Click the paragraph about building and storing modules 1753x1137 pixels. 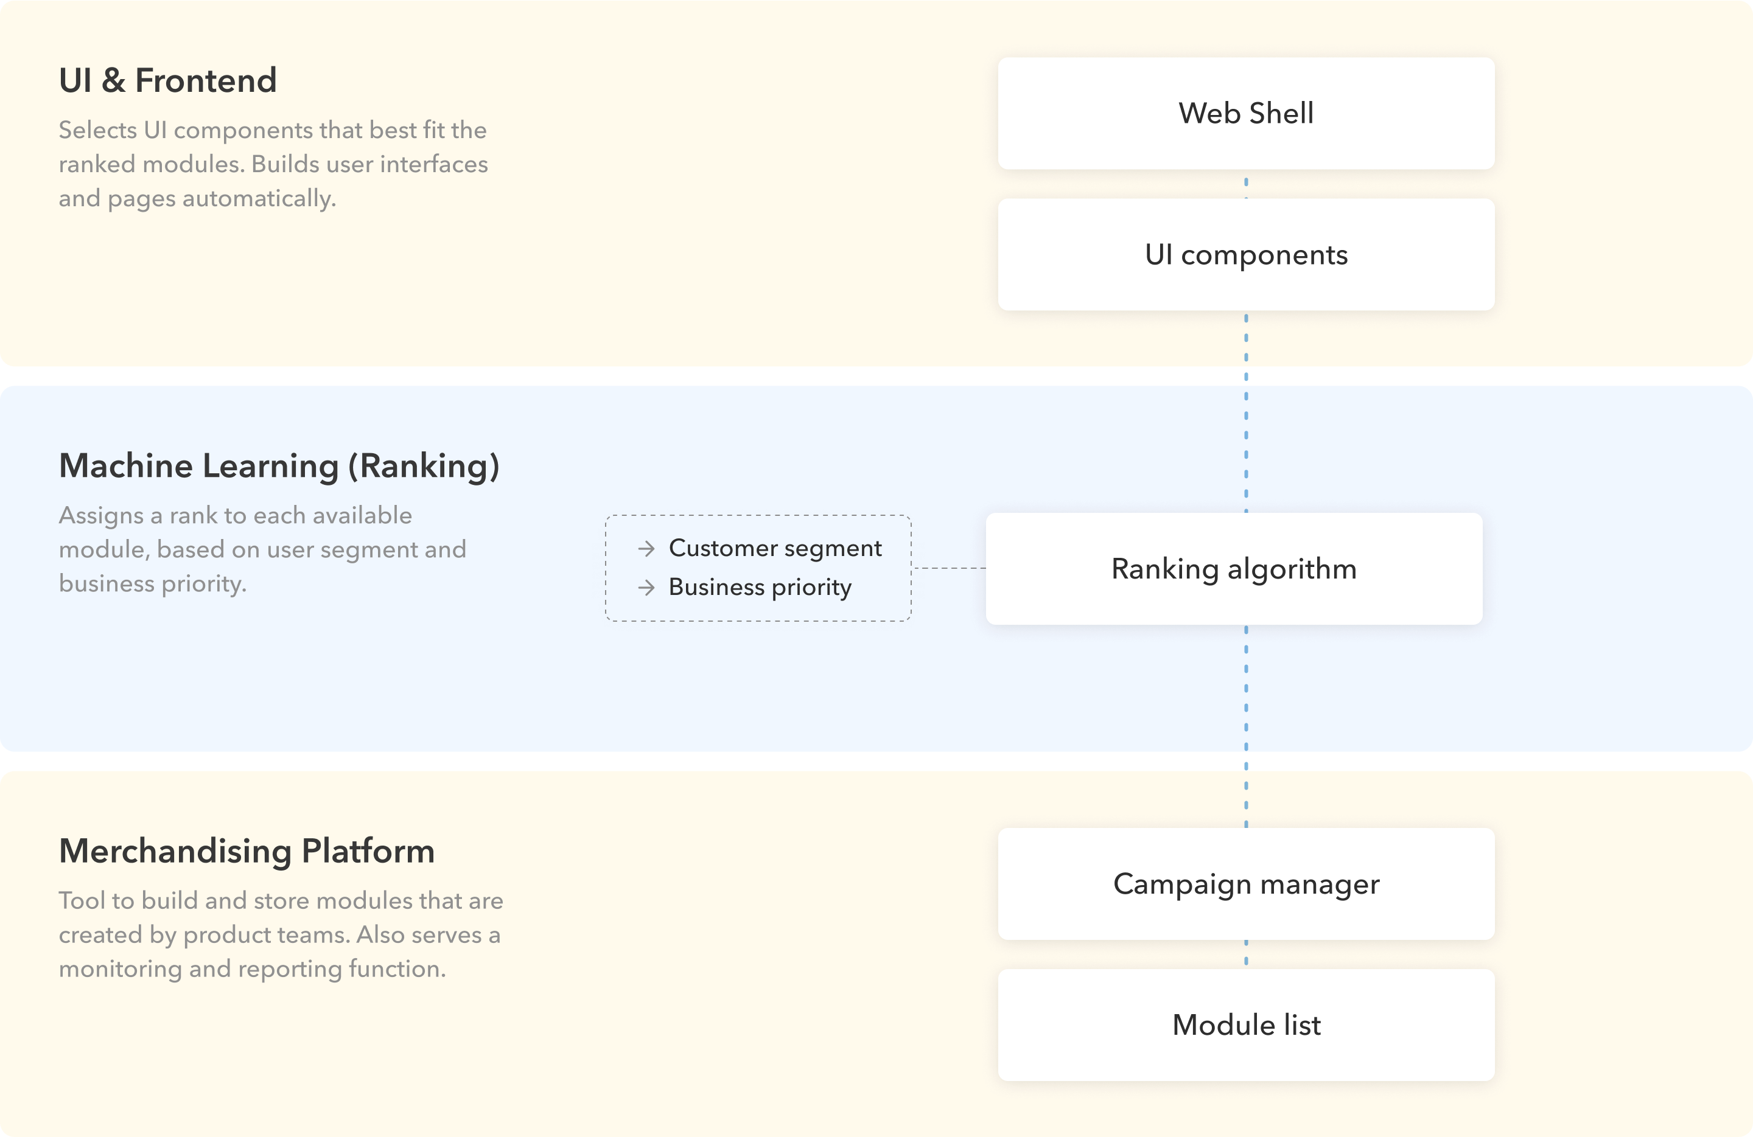pos(281,934)
